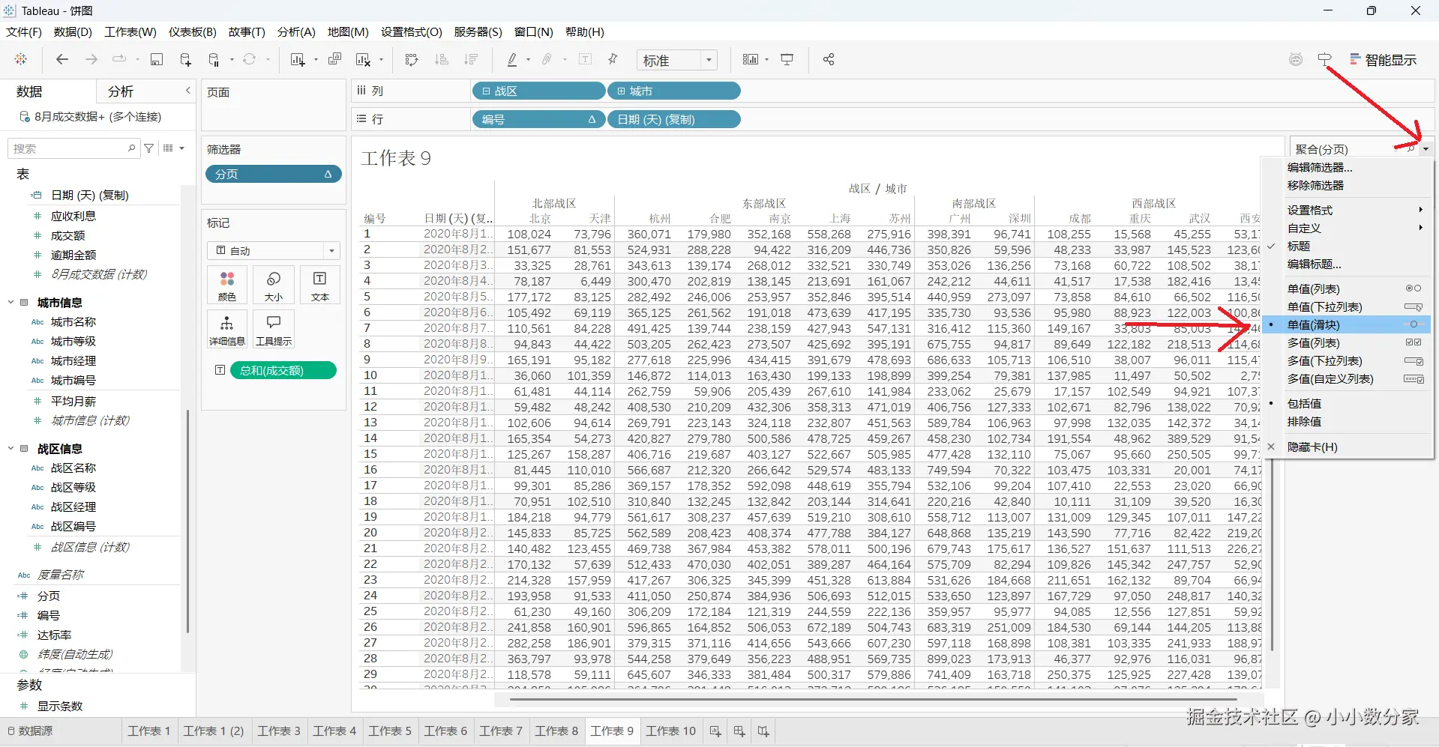The height and width of the screenshot is (747, 1439).
Task: Add a new data source via toolbar icon
Action: [185, 59]
